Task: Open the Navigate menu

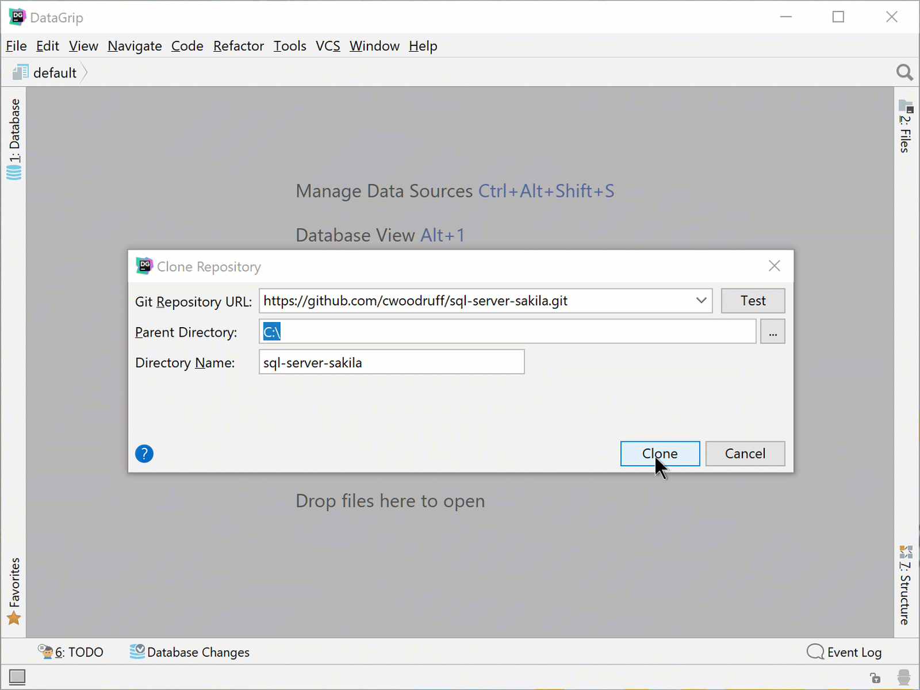Action: tap(135, 46)
